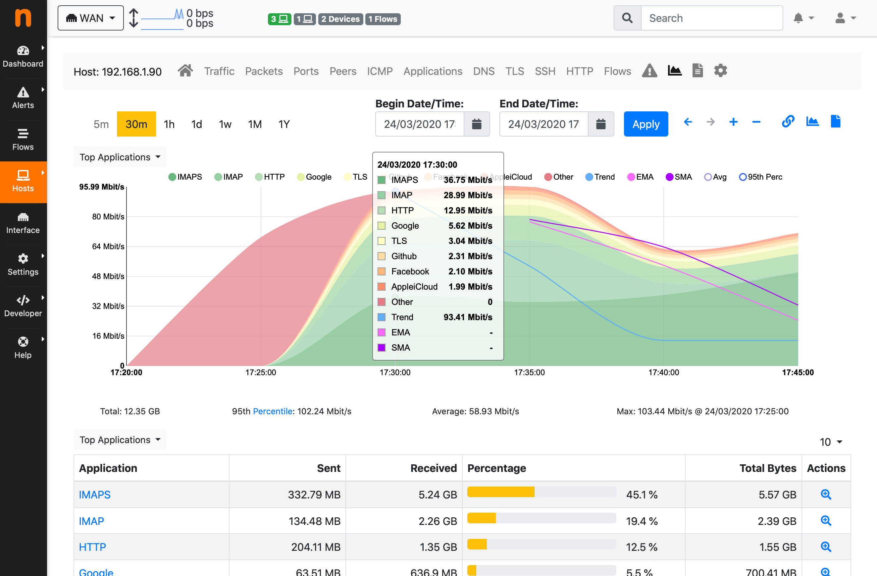Click the Begin Date calendar icon

[477, 124]
